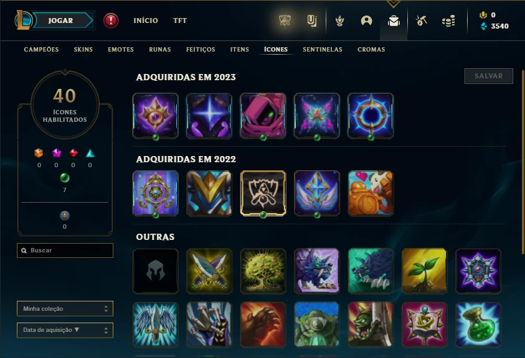This screenshot has height=358, width=525.
Task: Open the Profile icon in top bar
Action: click(367, 21)
